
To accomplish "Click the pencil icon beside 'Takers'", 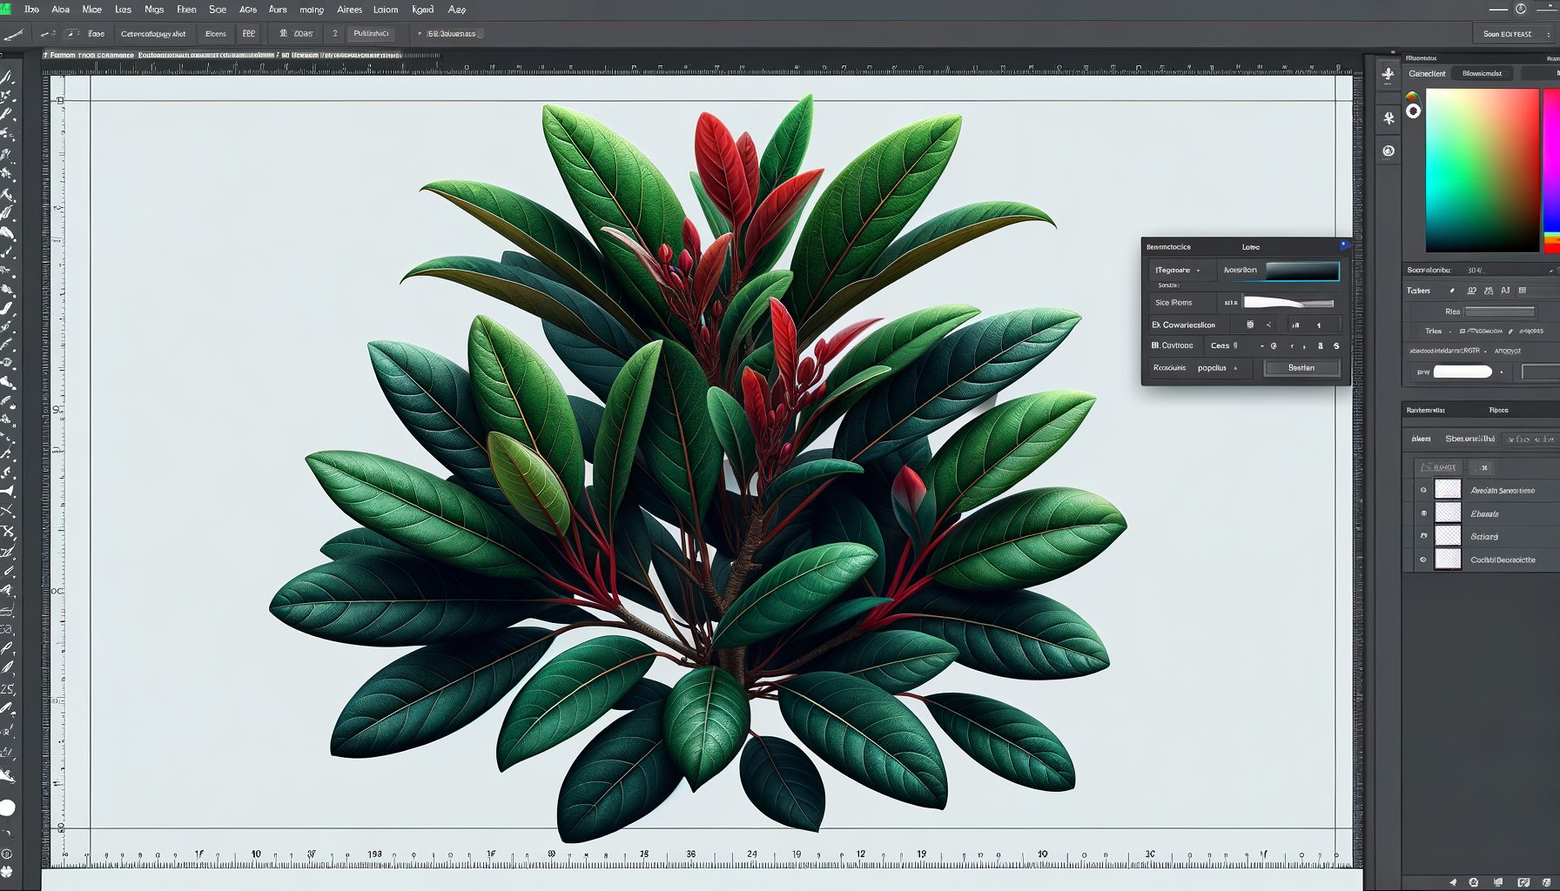I will 1452,291.
